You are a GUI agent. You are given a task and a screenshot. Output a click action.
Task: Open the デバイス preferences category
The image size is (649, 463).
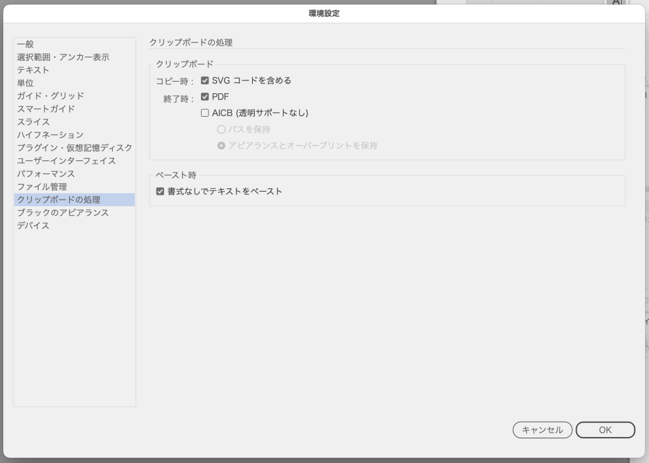click(x=33, y=226)
